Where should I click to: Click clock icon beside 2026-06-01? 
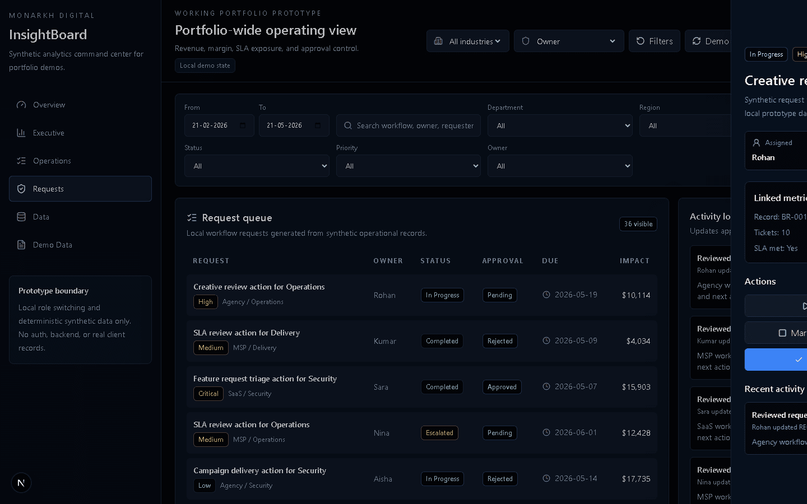pyautogui.click(x=546, y=432)
